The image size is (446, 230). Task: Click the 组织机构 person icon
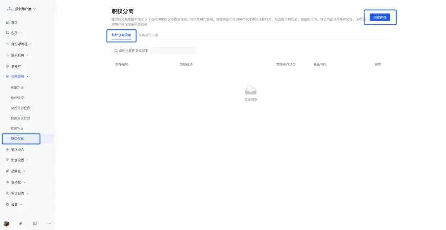tap(7, 55)
